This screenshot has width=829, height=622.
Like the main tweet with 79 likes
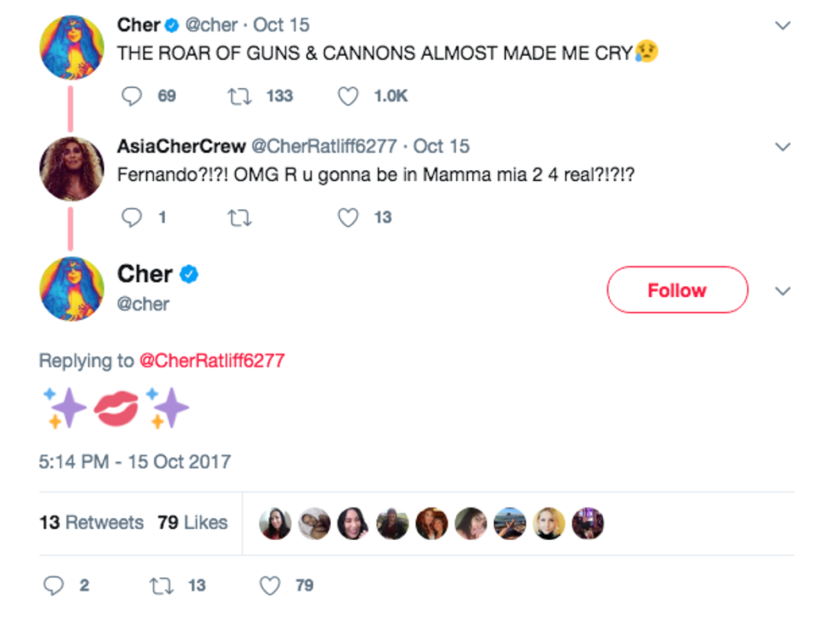tap(270, 585)
